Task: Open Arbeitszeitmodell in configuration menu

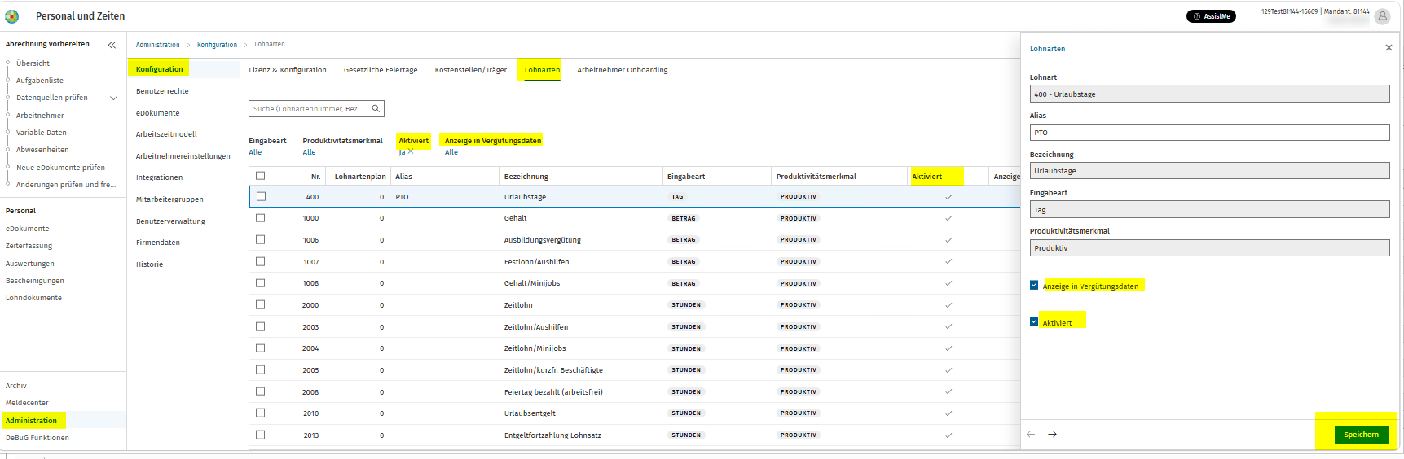Action: [x=166, y=134]
